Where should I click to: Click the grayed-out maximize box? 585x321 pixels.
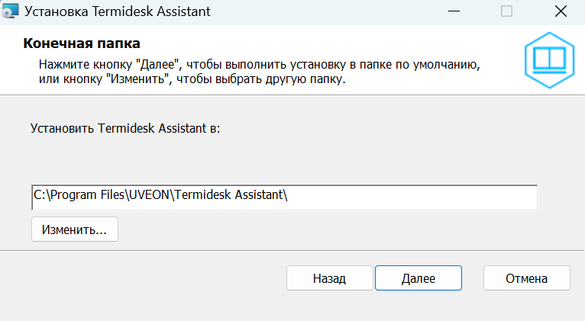[x=506, y=12]
